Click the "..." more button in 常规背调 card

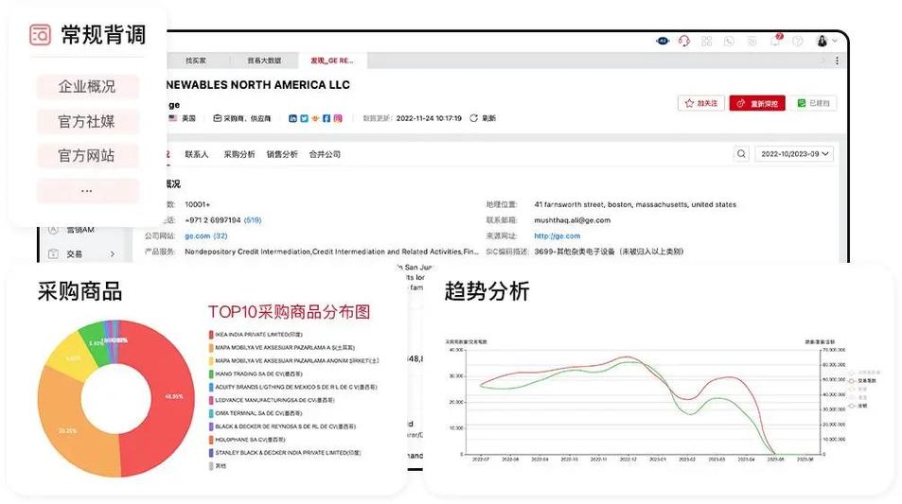coord(87,191)
